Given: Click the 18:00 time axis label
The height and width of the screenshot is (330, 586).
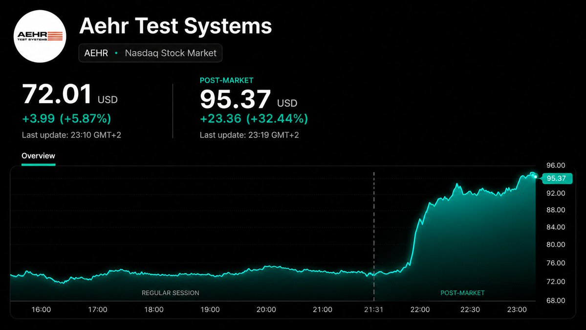Looking at the screenshot, I should (154, 309).
